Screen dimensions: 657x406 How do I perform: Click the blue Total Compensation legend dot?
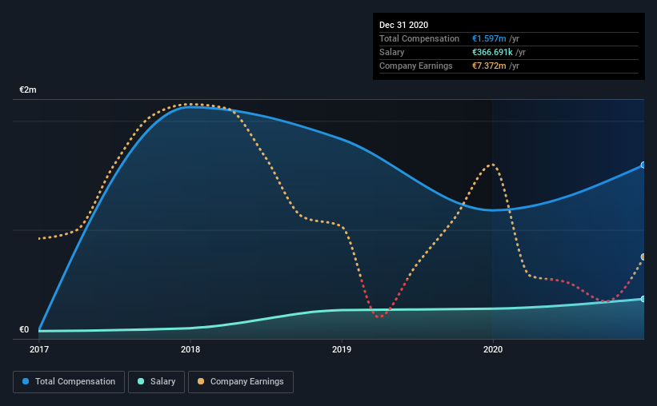pyautogui.click(x=26, y=381)
